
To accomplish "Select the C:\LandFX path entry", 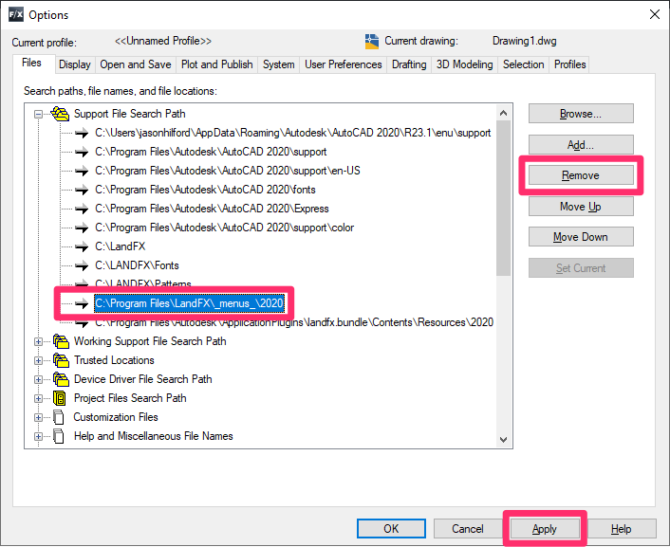I will (121, 246).
